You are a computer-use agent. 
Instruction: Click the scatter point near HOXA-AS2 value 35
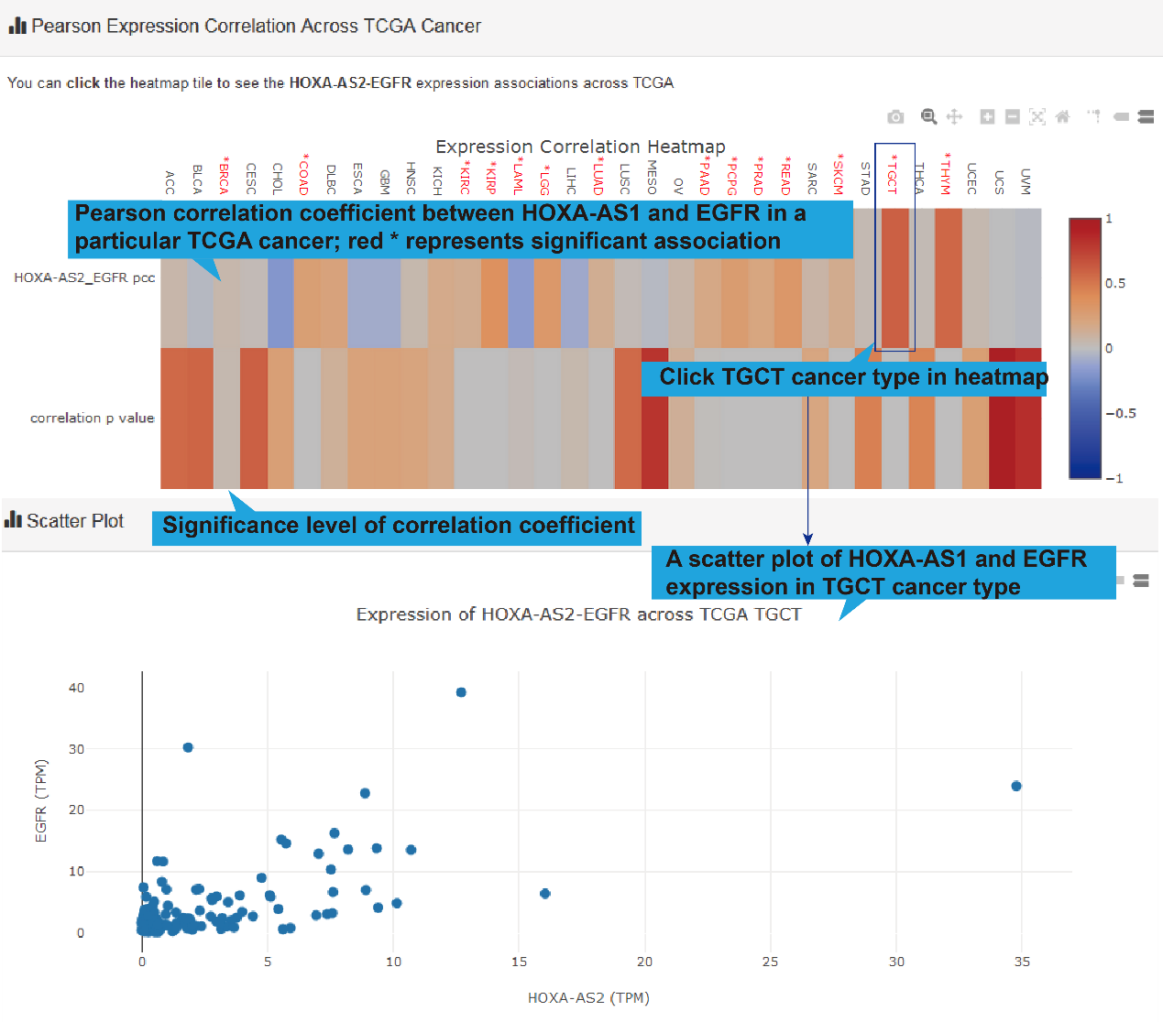[x=1016, y=786]
